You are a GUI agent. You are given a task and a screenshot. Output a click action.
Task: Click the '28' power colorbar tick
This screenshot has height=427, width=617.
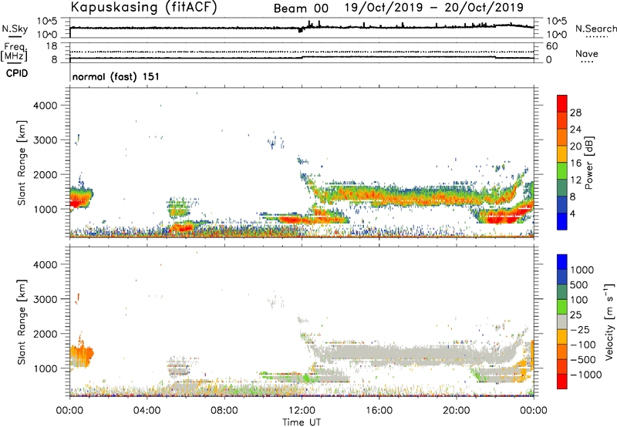575,113
